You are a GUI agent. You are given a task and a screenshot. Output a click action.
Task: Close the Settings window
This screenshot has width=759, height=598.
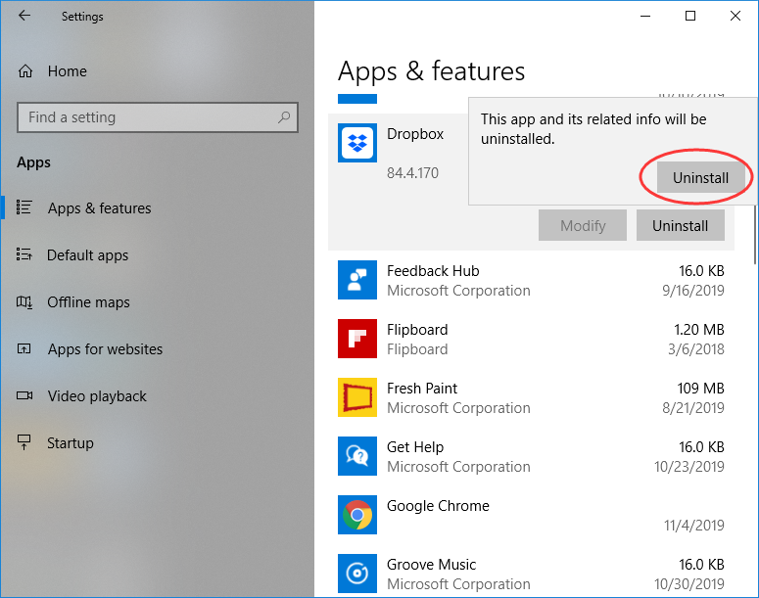735,16
